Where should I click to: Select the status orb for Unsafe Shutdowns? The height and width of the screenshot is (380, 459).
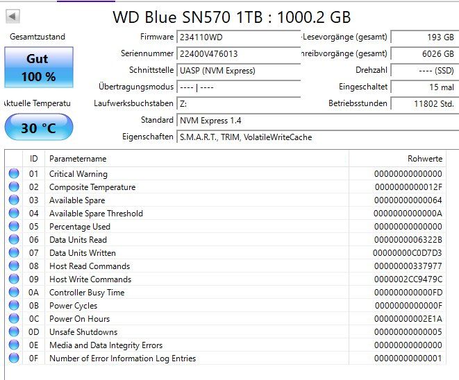pyautogui.click(x=14, y=331)
